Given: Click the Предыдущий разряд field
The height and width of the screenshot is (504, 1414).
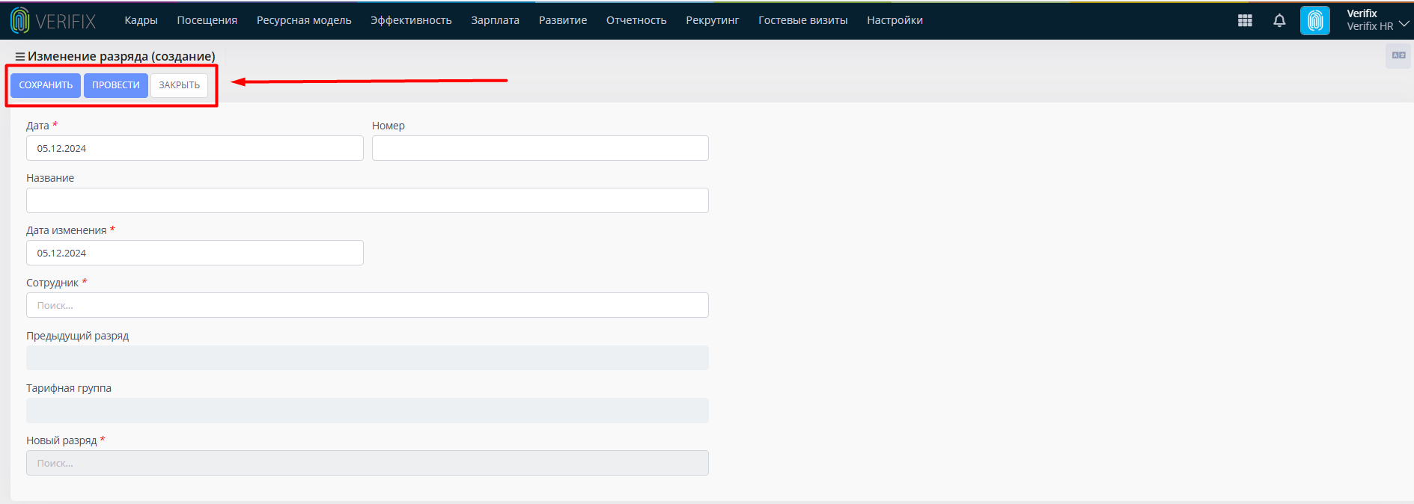Looking at the screenshot, I should pyautogui.click(x=368, y=358).
